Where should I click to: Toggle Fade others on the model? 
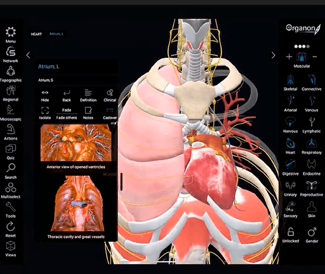pyautogui.click(x=66, y=112)
